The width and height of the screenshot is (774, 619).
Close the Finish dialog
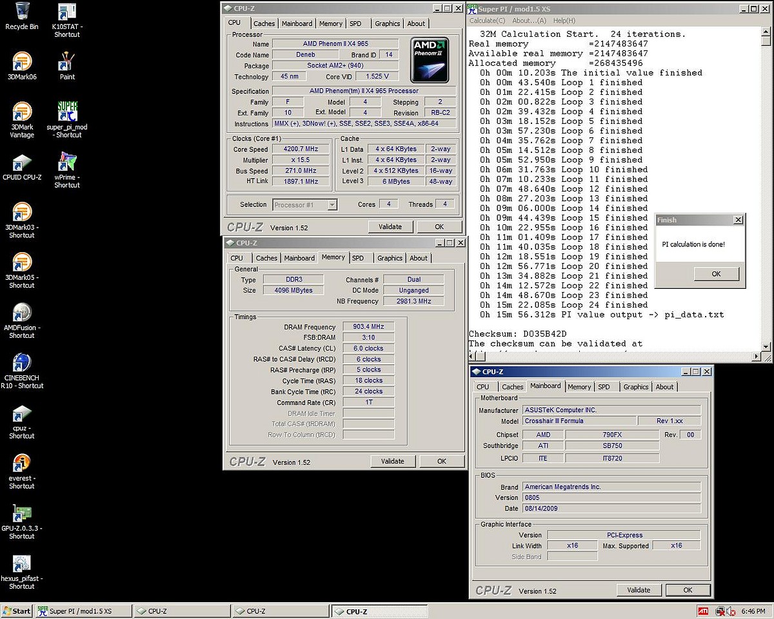pos(739,220)
